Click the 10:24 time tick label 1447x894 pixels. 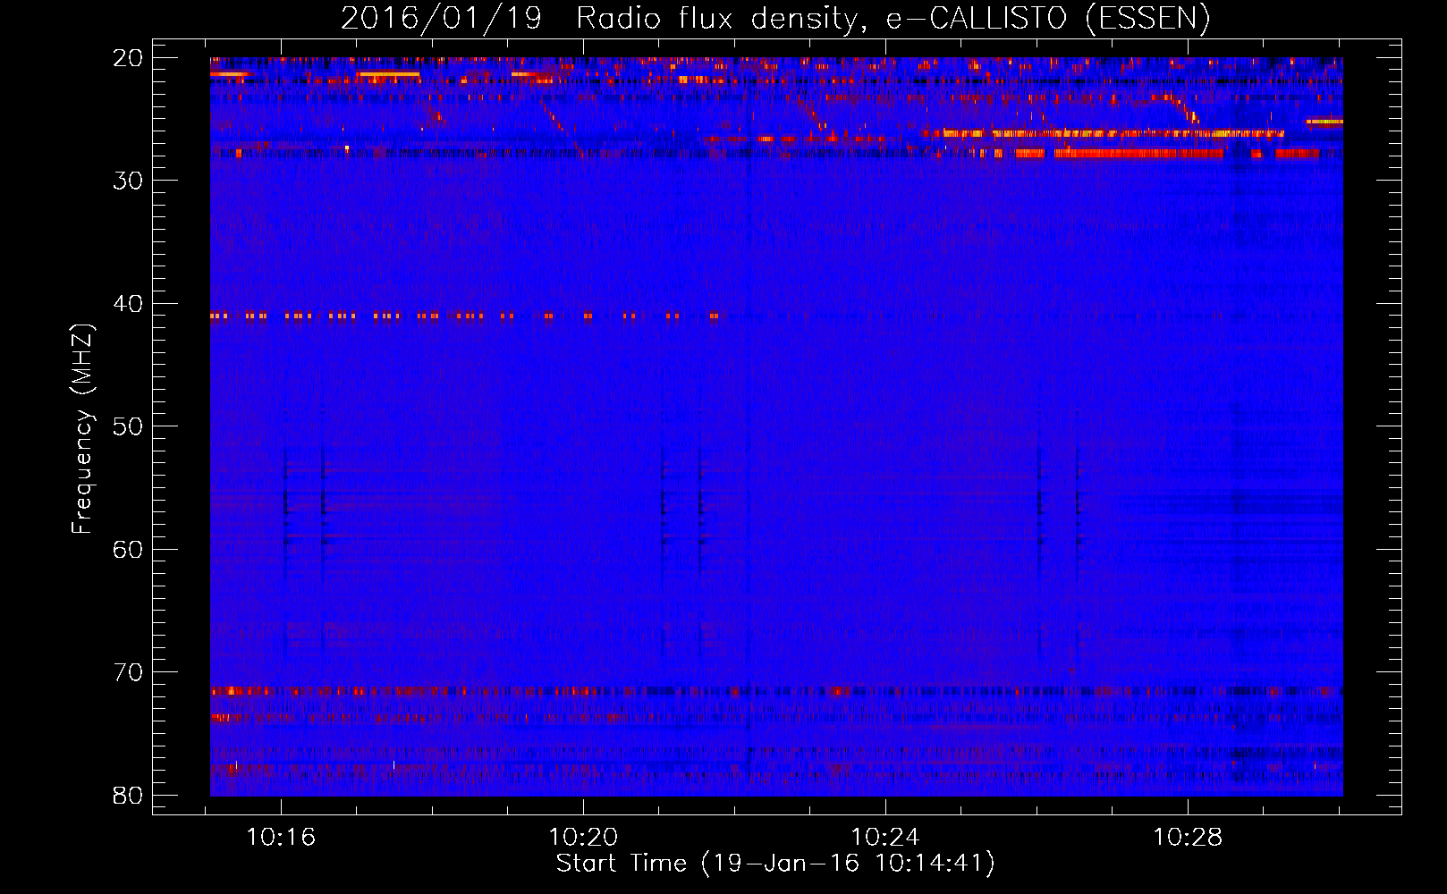(x=885, y=838)
